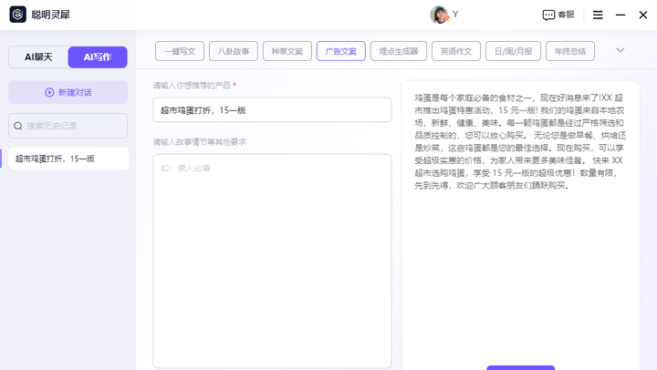The height and width of the screenshot is (370, 657).
Task: Click the product name input field
Action: [272, 109]
